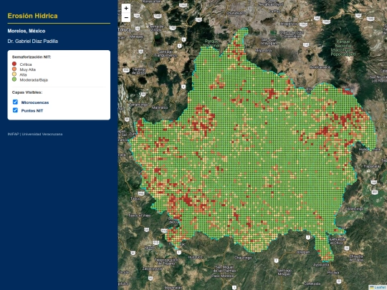Screen dimensions: 387x290
Task: Click the Erosión Hídrica title
Action: point(32,16)
